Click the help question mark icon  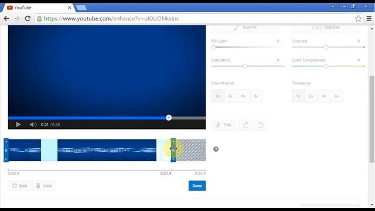coord(216,149)
